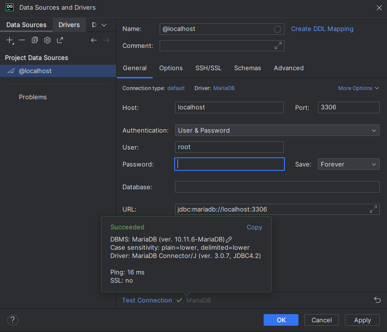This screenshot has height=332, width=387.
Task: Revert changes with undo arrow icon
Action: 377,300
